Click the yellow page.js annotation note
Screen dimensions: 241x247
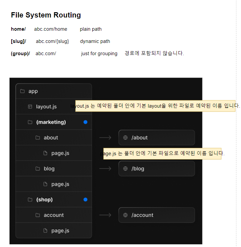click(162, 154)
